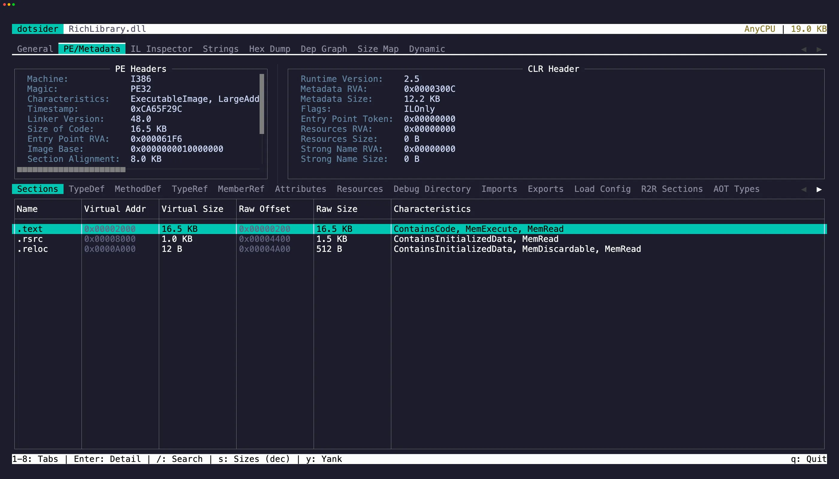The width and height of the screenshot is (839, 479).
Task: Open the R2R Sections sub-tab
Action: [672, 189]
